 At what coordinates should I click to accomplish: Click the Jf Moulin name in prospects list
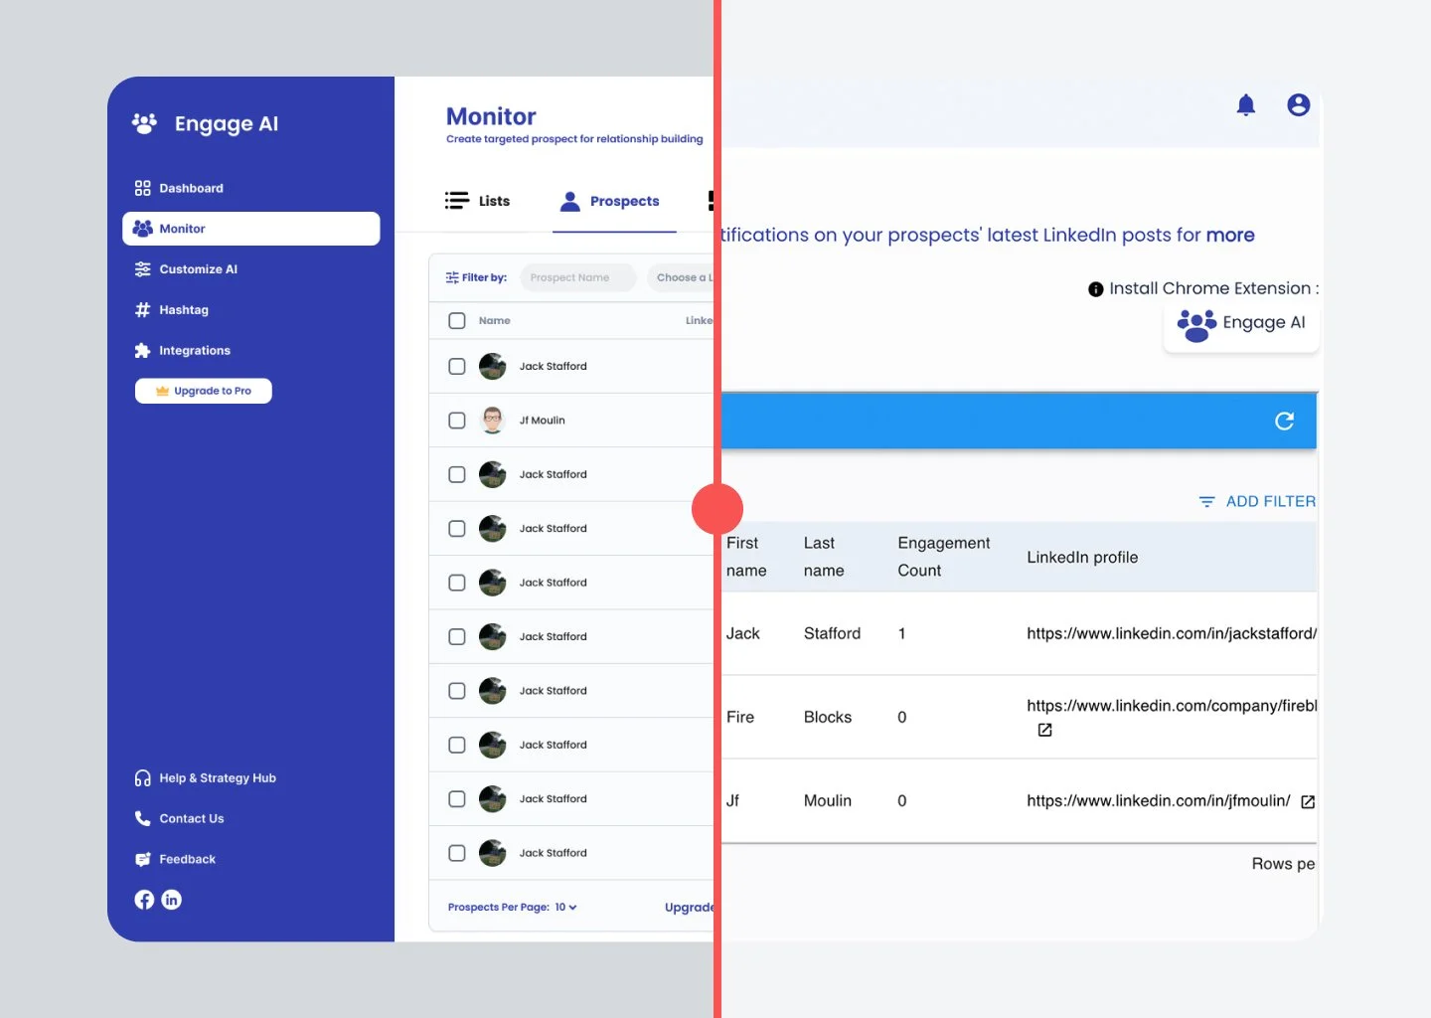click(x=543, y=421)
